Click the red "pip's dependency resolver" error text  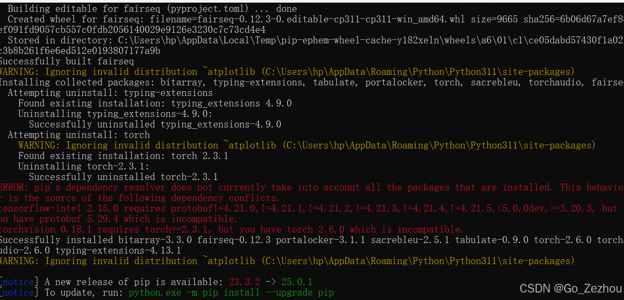(100, 187)
